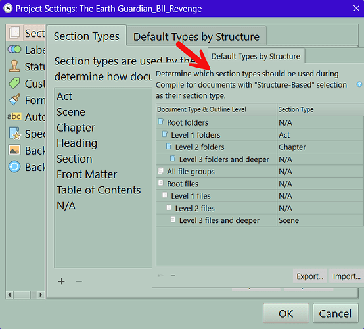
Task: Open the Backup circular arrow icon
Action: pyautogui.click(x=14, y=166)
